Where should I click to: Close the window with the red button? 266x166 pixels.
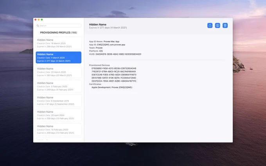click(x=36, y=20)
